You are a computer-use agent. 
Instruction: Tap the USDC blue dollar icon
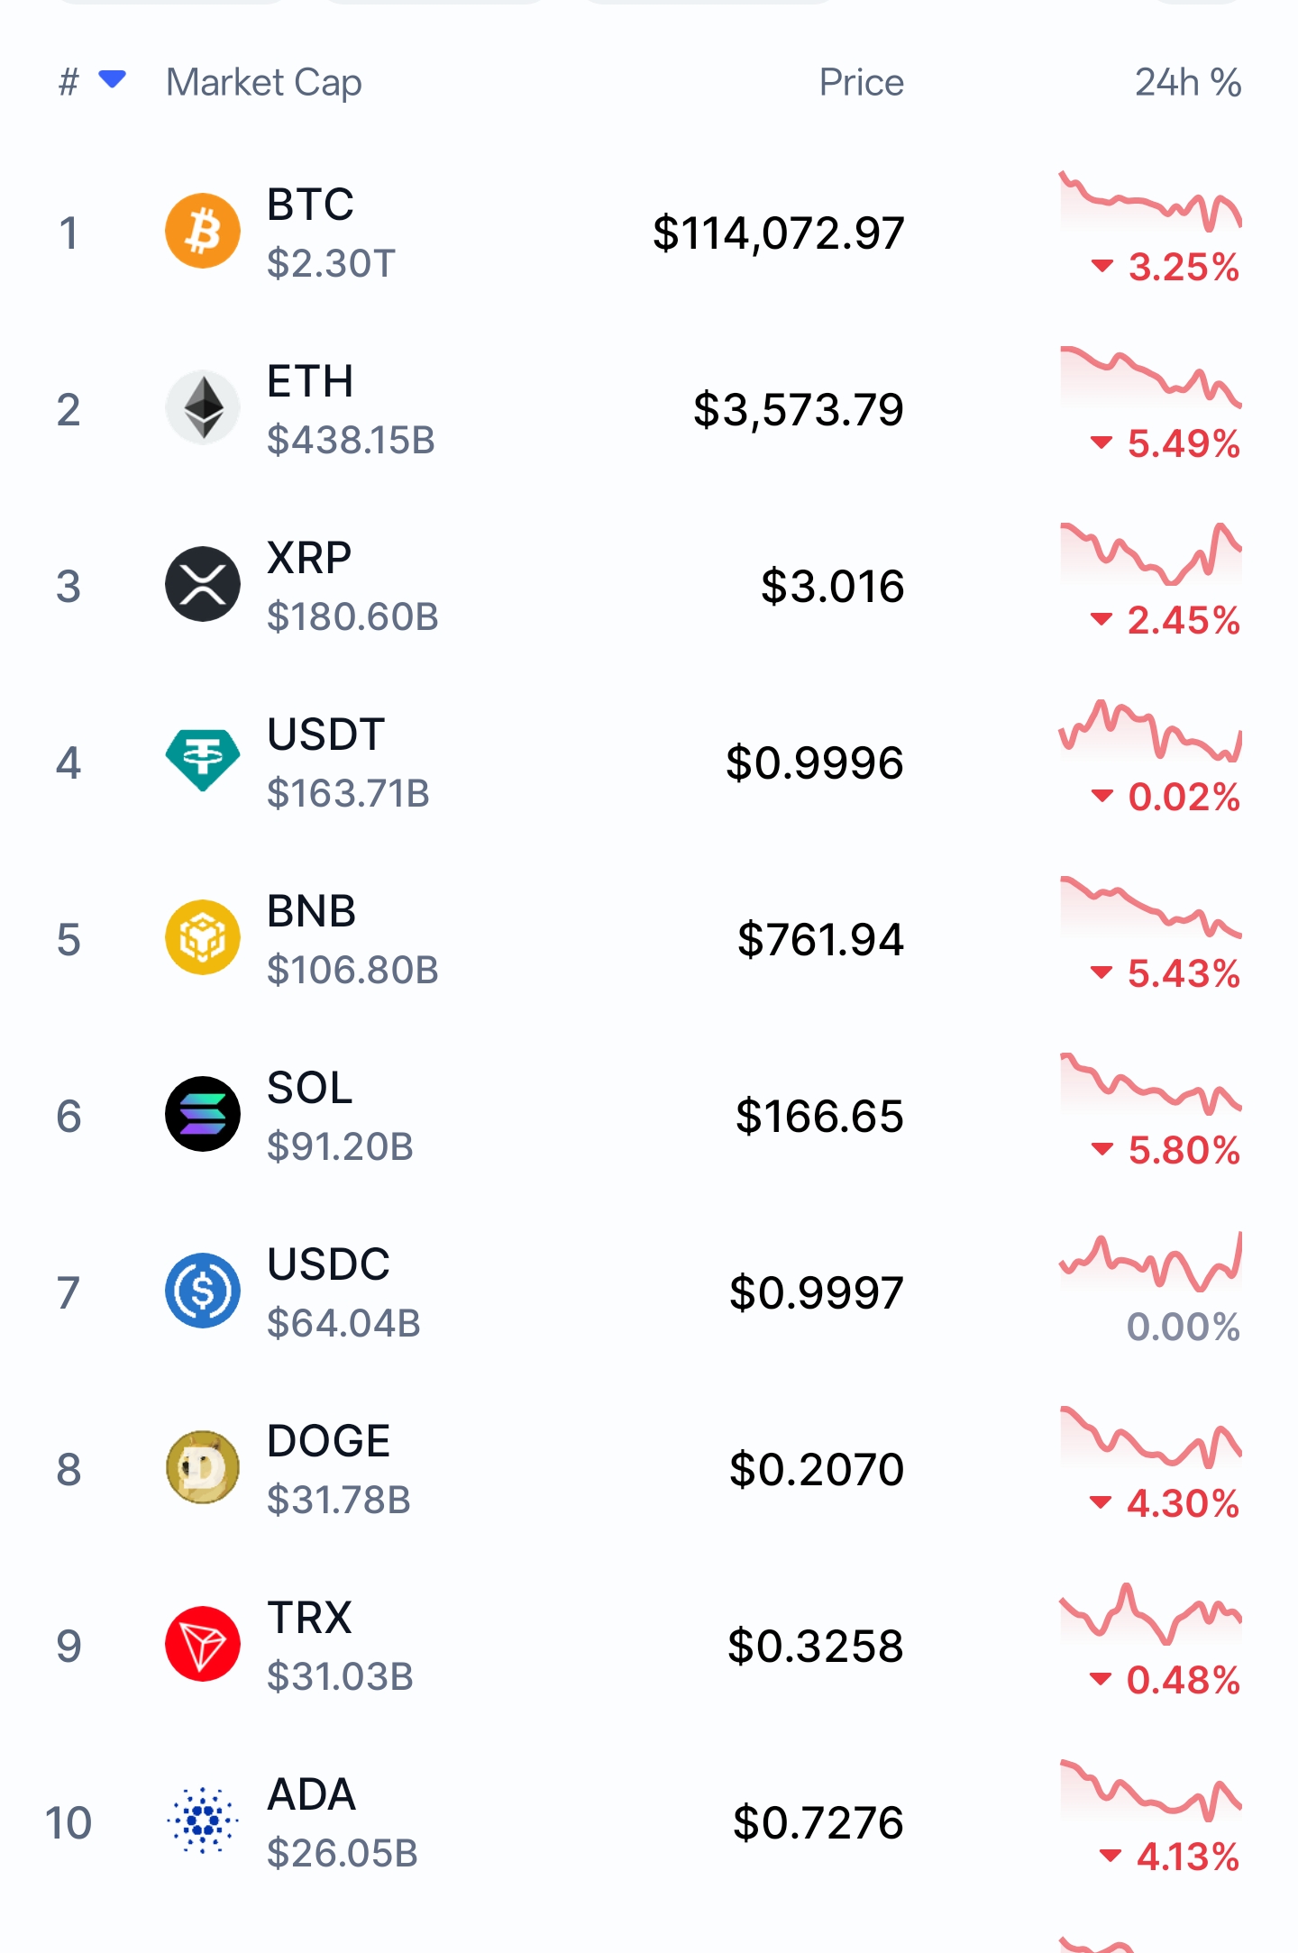tap(203, 1291)
